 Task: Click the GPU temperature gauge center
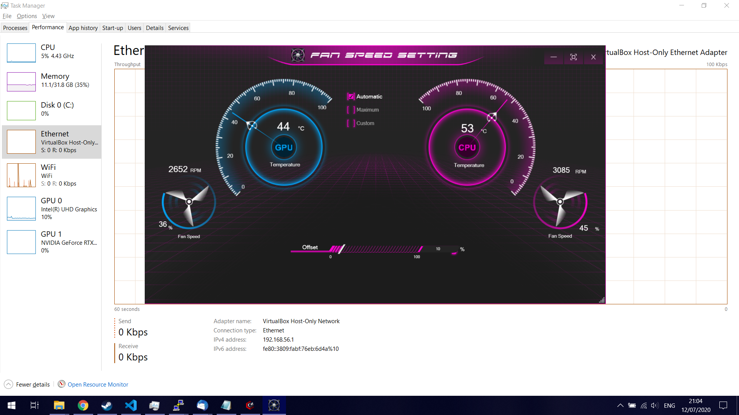(284, 147)
